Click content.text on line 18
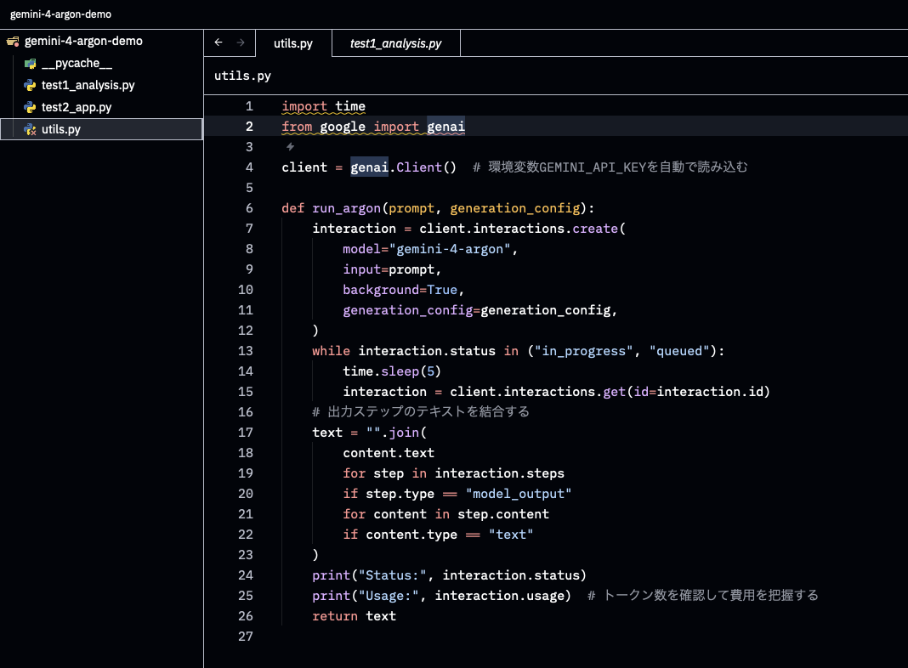 (x=389, y=453)
